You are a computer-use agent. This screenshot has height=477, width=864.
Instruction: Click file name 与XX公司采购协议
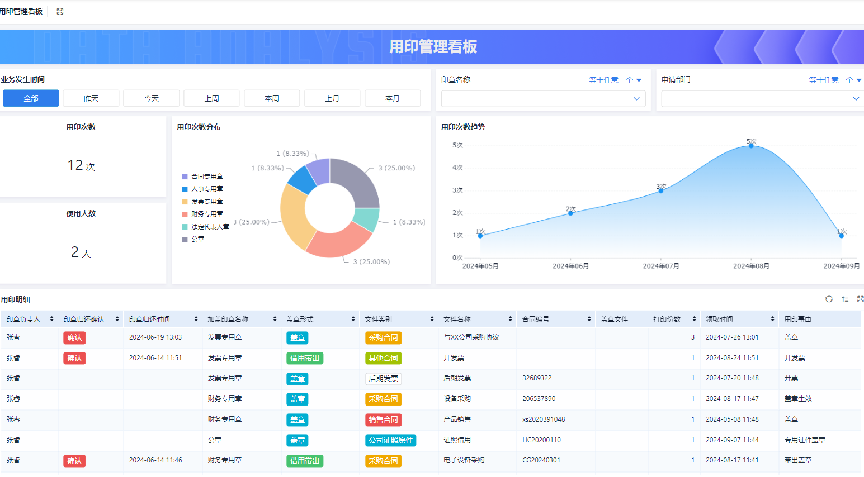pyautogui.click(x=471, y=337)
